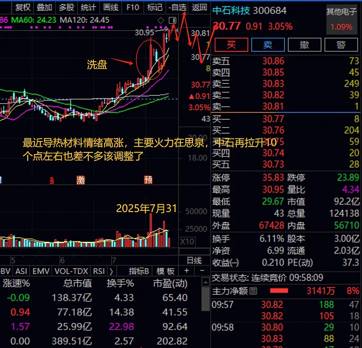Click the 09:57 trade at 30.82, volume 188
Viewport: 362px width, 348px height.
(x=285, y=305)
